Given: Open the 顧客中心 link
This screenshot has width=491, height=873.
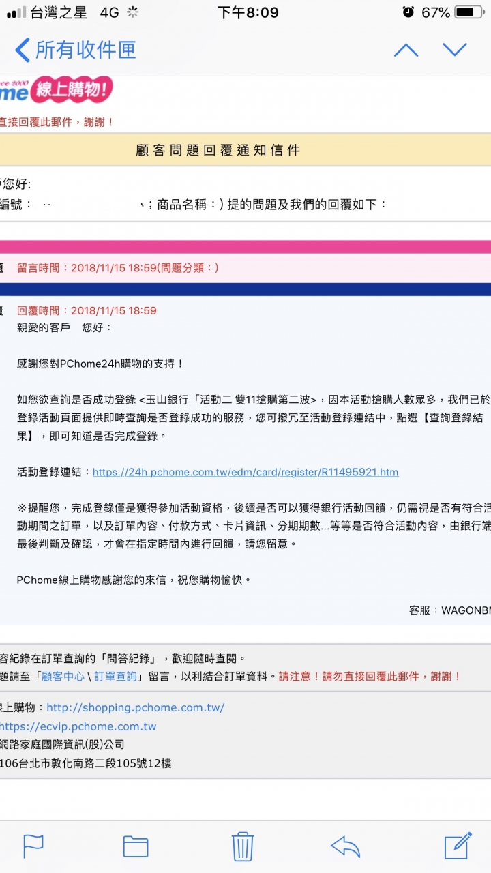Looking at the screenshot, I should pos(63,677).
